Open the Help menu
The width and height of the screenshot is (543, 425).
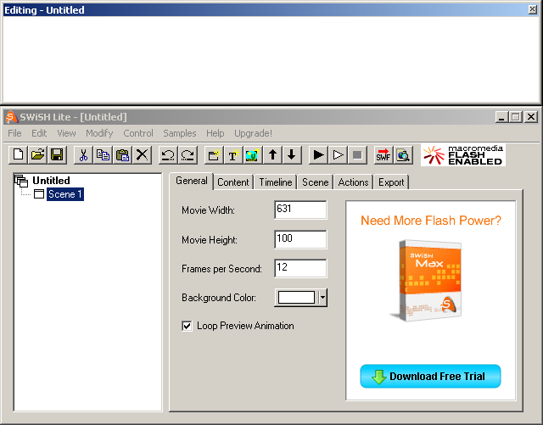tap(215, 133)
